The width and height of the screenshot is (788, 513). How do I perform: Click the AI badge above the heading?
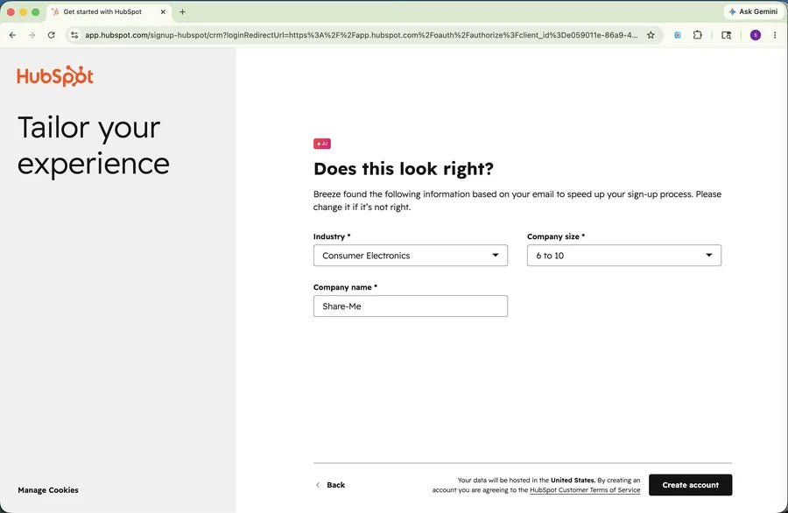(x=322, y=144)
